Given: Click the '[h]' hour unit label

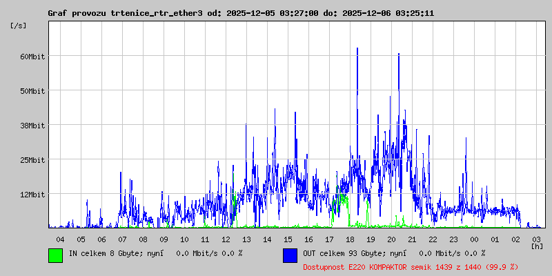Looking at the screenshot, I should (x=538, y=246).
